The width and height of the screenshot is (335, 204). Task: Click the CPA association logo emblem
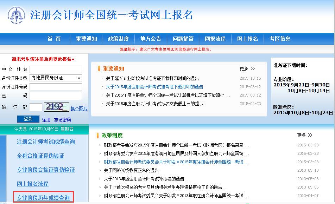coord(15,15)
